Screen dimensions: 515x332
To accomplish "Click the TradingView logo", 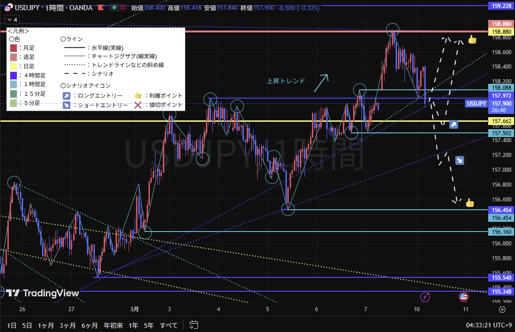I will [43, 293].
